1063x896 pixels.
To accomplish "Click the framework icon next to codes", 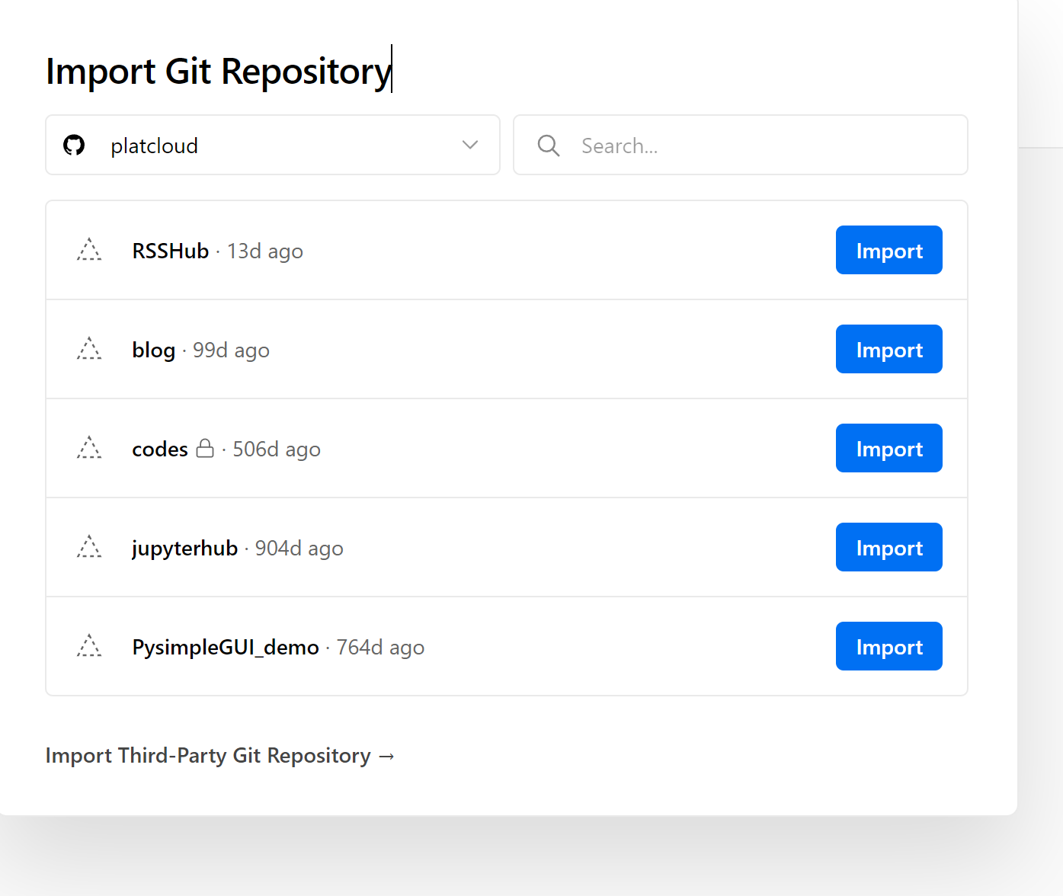I will (89, 448).
